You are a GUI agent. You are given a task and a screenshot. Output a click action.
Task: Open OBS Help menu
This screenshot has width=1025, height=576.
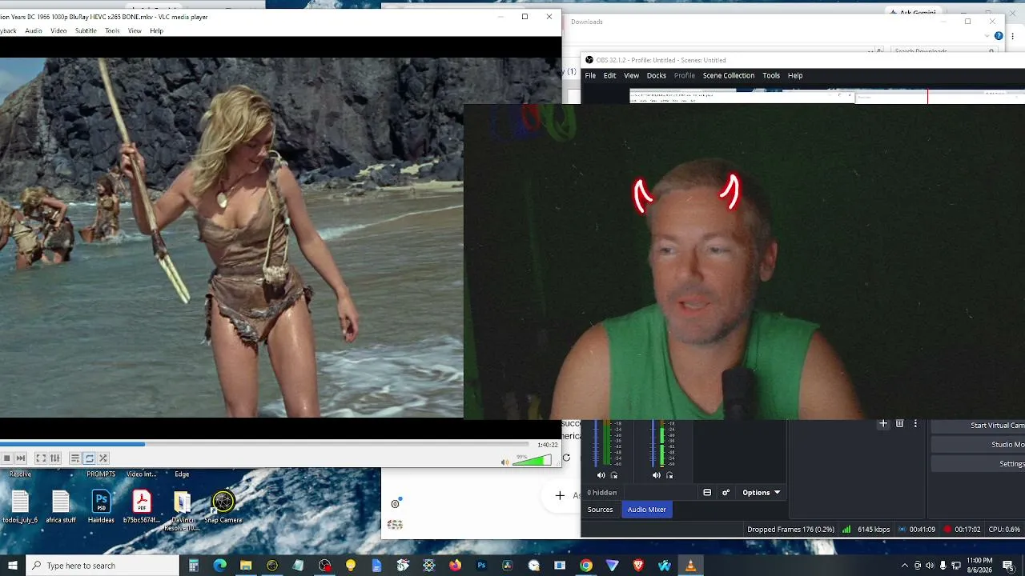795,75
